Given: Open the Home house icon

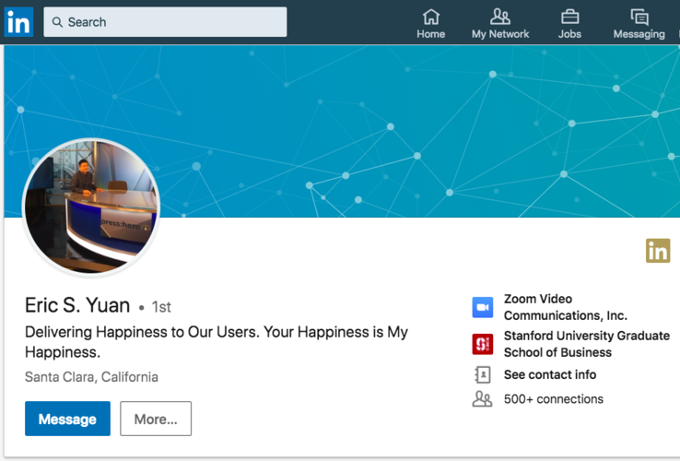Looking at the screenshot, I should click(430, 17).
